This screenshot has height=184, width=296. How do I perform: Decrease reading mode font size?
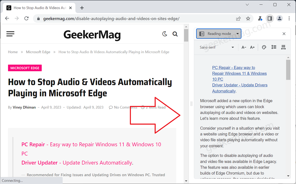(x=244, y=47)
